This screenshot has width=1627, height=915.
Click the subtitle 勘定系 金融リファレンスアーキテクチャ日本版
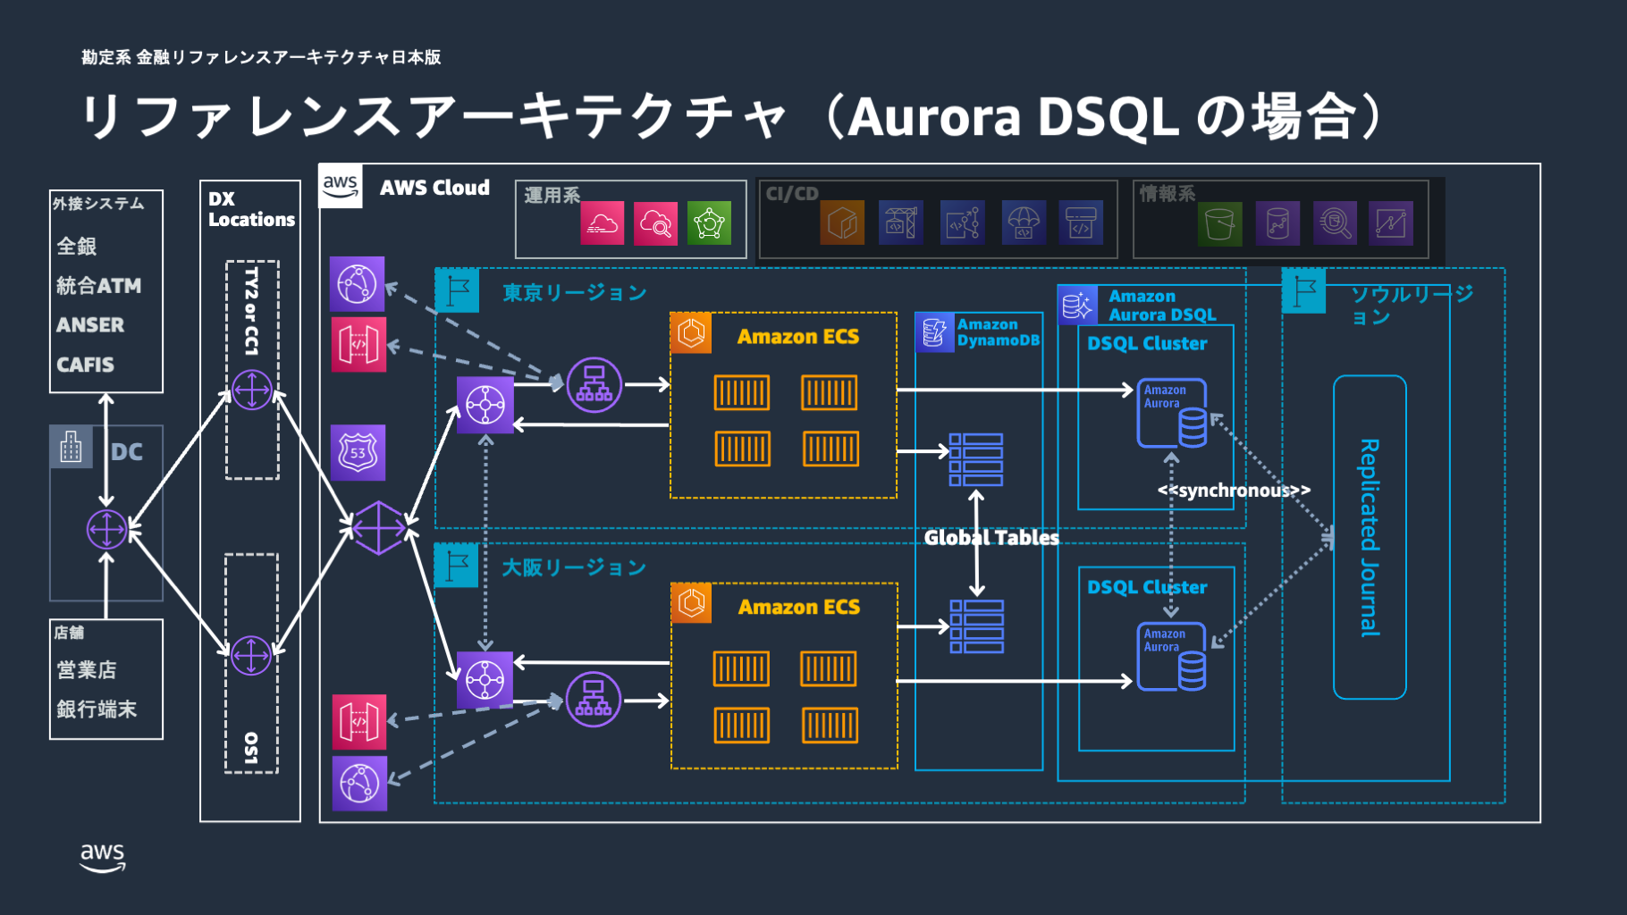(261, 57)
